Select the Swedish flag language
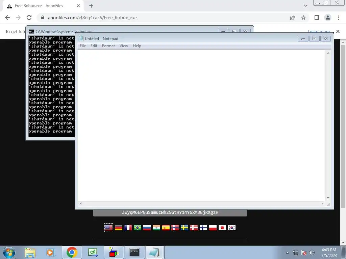 (x=184, y=228)
